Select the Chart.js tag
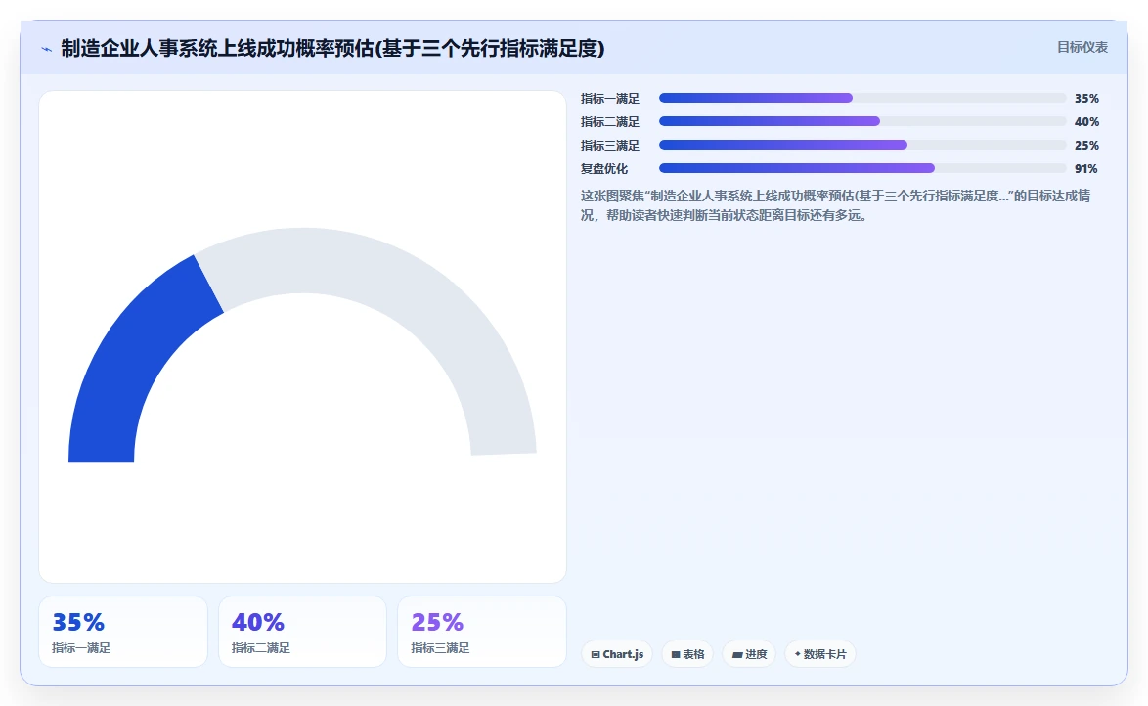The image size is (1148, 706). tap(616, 654)
